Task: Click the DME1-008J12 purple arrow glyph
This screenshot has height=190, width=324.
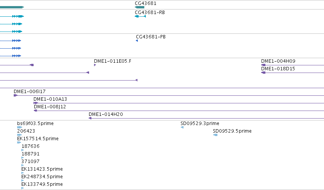Action: click(x=35, y=111)
